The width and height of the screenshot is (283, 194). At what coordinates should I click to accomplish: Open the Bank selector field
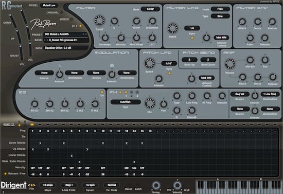click(66, 40)
